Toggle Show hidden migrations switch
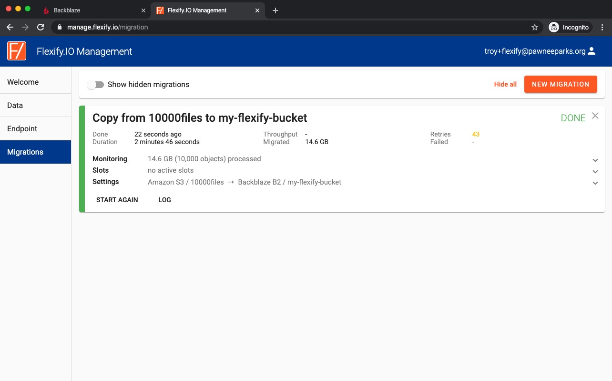The width and height of the screenshot is (612, 381). pos(96,85)
